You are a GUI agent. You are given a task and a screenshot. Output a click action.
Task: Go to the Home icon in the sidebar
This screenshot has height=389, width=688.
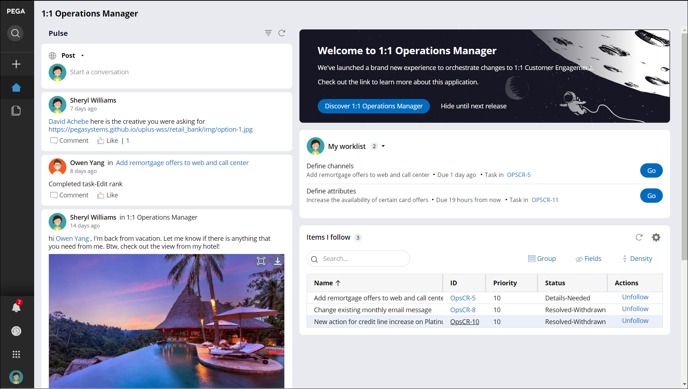pyautogui.click(x=16, y=88)
